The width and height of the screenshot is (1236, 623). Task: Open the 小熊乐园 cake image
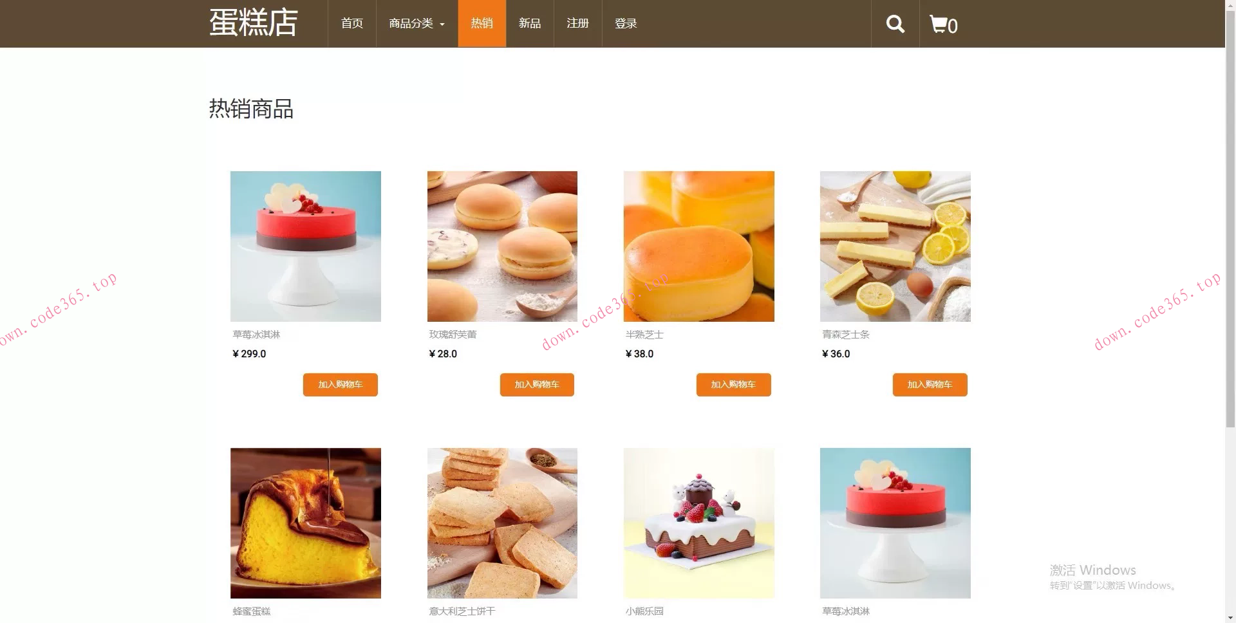(x=699, y=523)
